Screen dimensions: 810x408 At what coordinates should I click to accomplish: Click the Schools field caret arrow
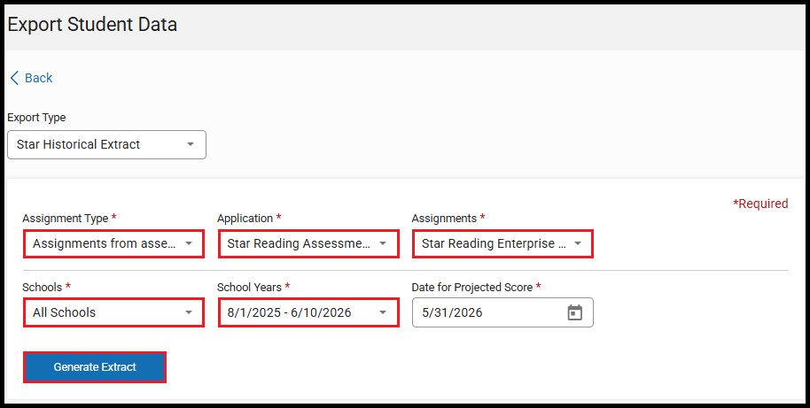coord(188,312)
